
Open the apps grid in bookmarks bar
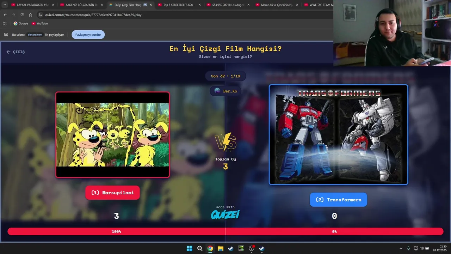click(5, 24)
